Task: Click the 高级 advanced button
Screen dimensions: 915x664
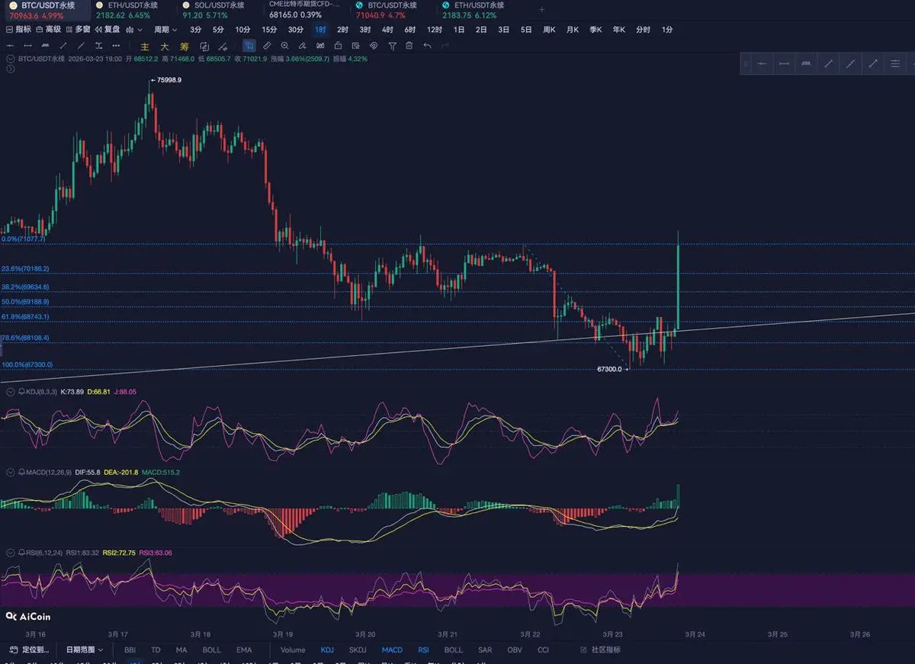Action: (49, 30)
